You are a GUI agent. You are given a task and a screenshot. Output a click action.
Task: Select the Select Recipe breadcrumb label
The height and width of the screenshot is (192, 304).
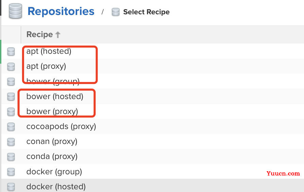(x=146, y=12)
